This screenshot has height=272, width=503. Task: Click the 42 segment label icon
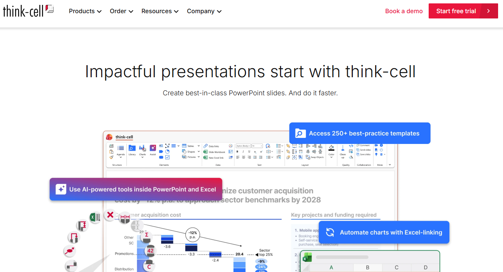click(x=150, y=251)
